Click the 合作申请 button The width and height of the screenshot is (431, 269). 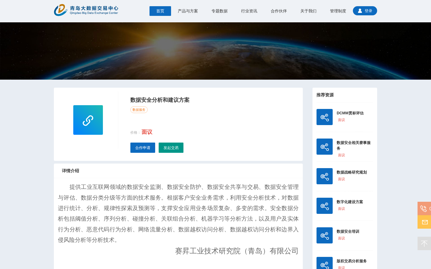click(143, 148)
